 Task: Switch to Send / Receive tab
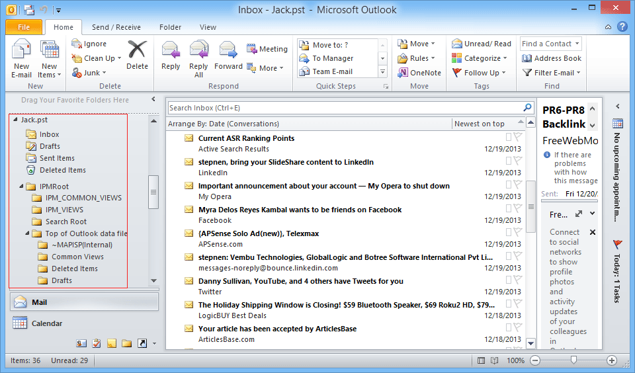tap(116, 27)
